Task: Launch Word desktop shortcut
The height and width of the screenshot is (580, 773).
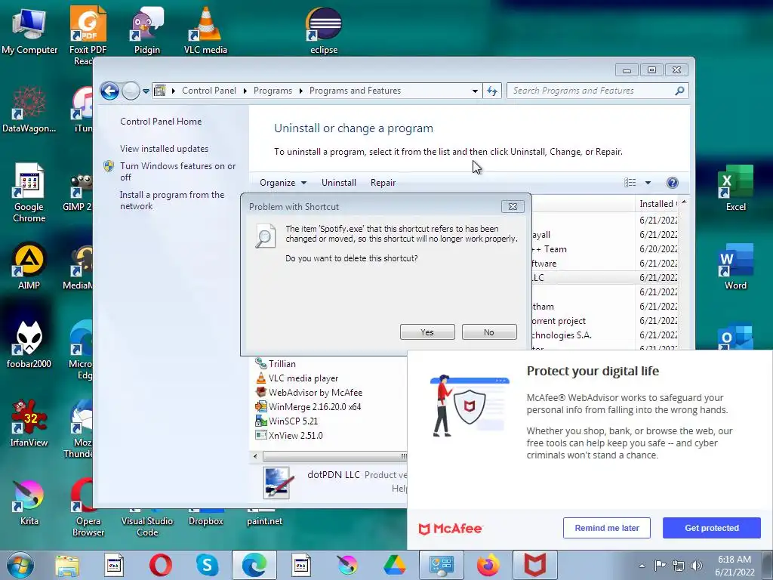Action: (x=735, y=267)
